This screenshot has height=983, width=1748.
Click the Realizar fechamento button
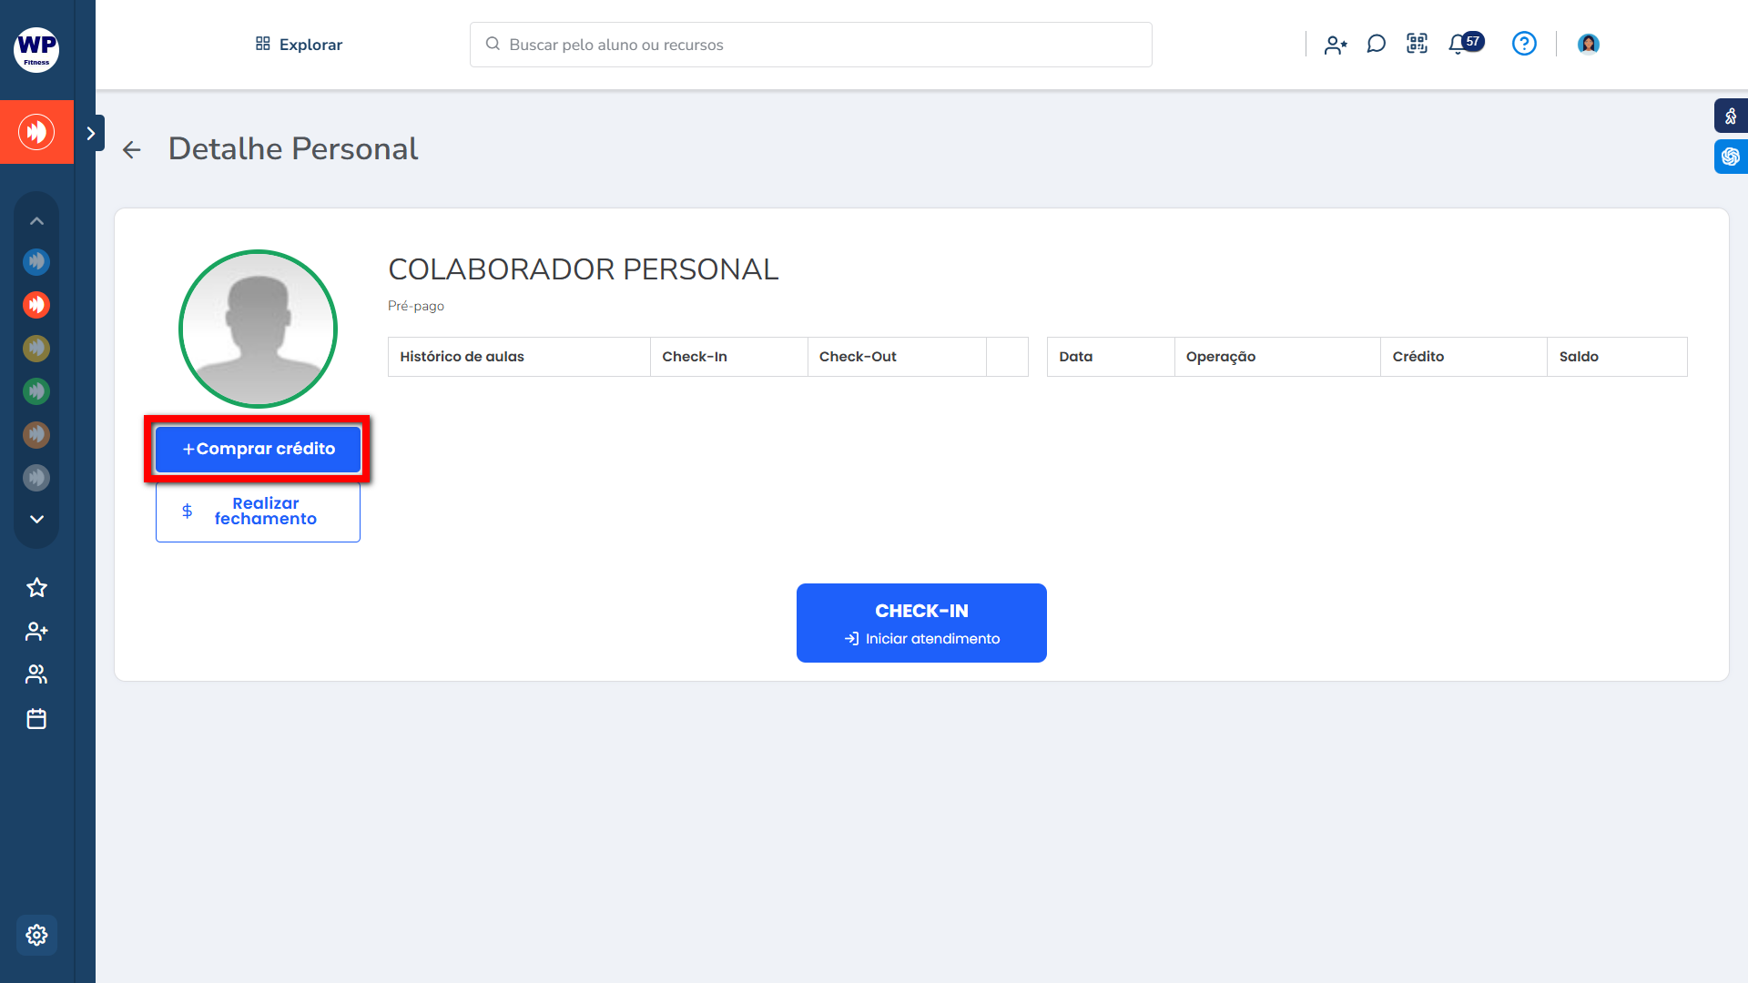tap(258, 512)
